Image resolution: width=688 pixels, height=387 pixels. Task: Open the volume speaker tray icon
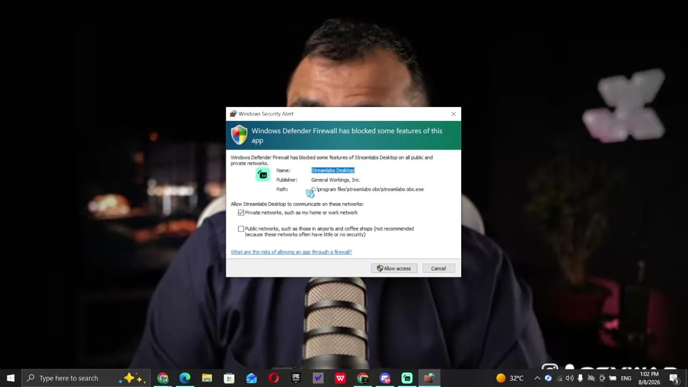570,378
